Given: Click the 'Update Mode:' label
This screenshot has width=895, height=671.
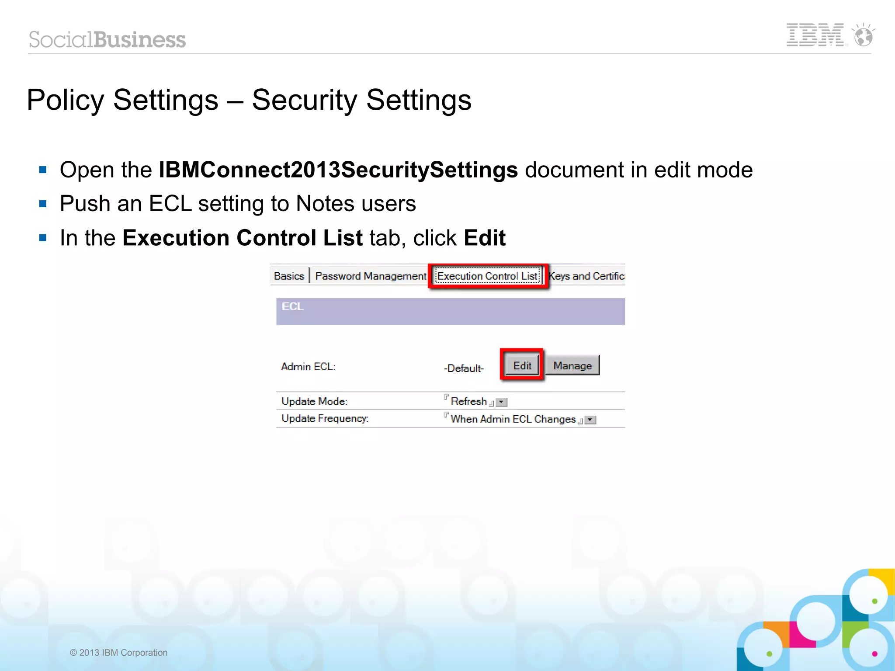Looking at the screenshot, I should point(314,401).
